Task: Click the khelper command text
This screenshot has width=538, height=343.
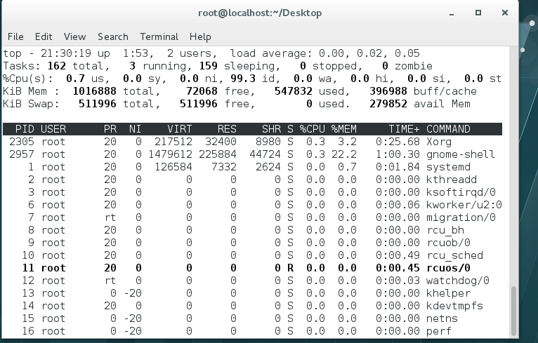Action: pyautogui.click(x=448, y=293)
